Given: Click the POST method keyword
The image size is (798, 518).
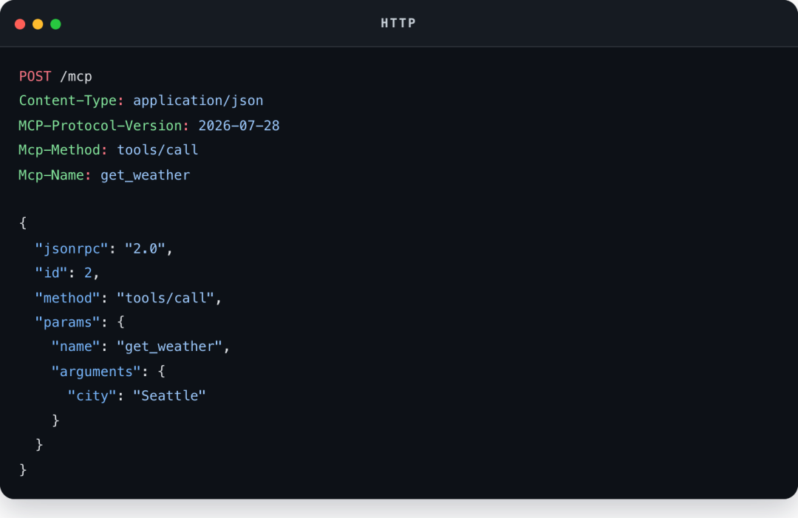Looking at the screenshot, I should pos(35,76).
